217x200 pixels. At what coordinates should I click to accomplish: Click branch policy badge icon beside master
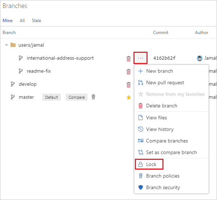coord(93,97)
